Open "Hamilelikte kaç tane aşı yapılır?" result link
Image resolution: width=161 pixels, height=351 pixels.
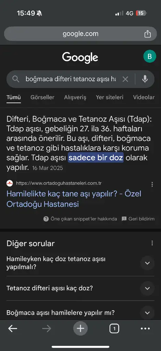74,199
